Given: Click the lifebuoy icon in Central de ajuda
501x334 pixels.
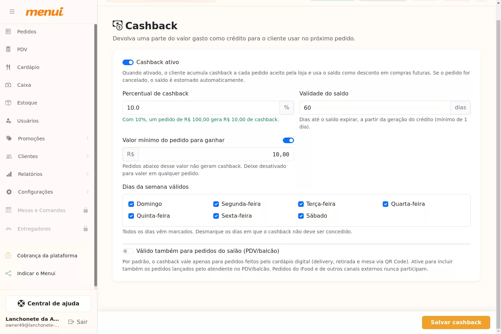Looking at the screenshot, I should [x=21, y=303].
